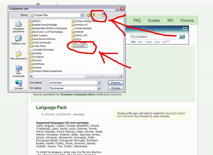
Task: Select the Reasonable NoClone 4 Enterprise folder
Action: pos(48,28)
